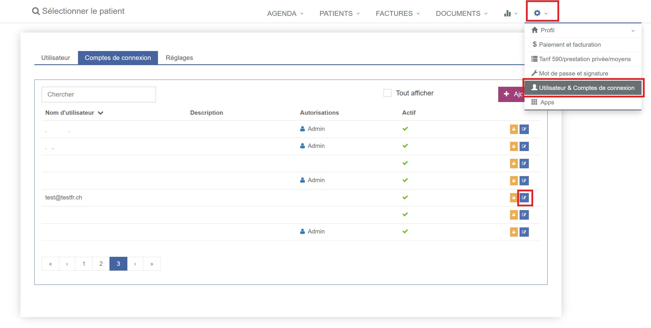The image size is (651, 328).
Task: Sort by Nom d'utilisateur column arrow
Action: (x=101, y=113)
